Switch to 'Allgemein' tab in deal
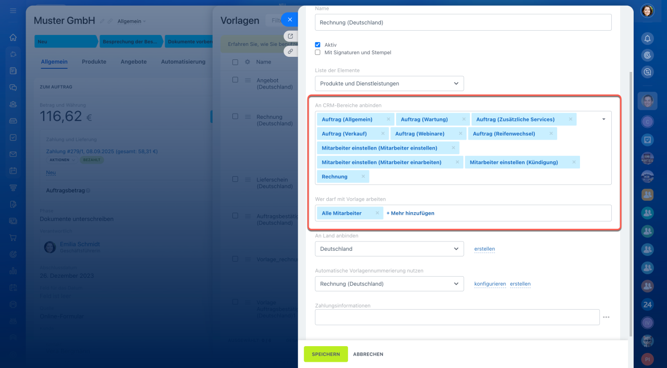Image resolution: width=667 pixels, height=368 pixels. tap(54, 62)
